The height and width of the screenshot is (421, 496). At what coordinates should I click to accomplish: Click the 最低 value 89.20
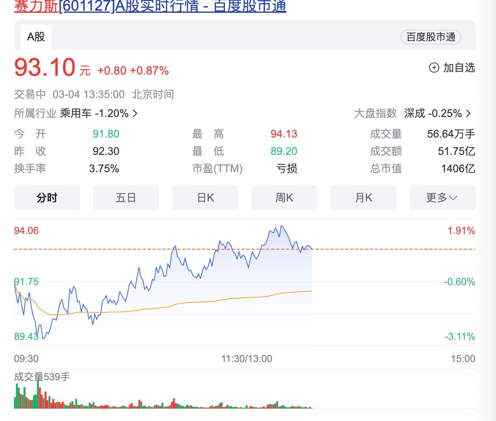click(x=284, y=151)
